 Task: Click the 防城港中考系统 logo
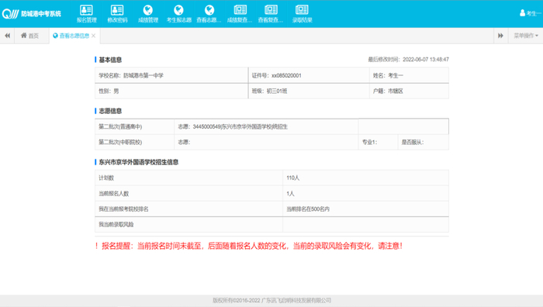(31, 14)
